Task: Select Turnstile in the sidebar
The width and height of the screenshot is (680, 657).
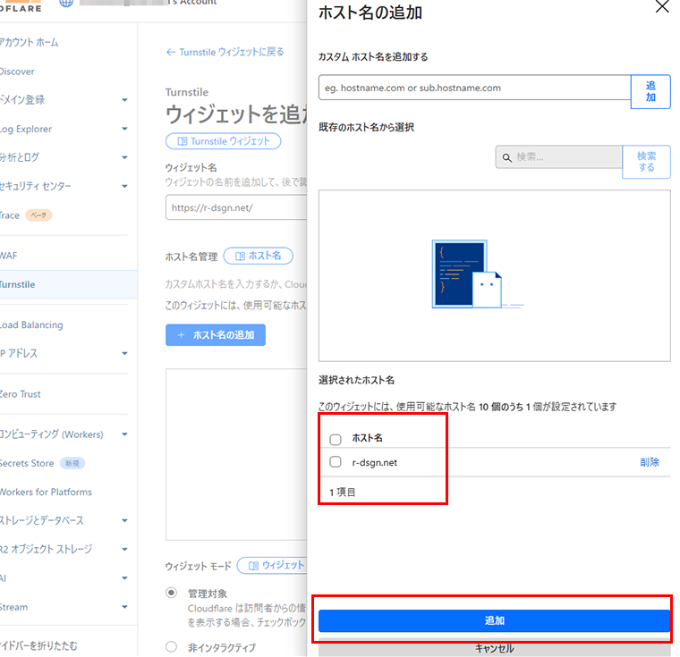Action: (x=69, y=285)
